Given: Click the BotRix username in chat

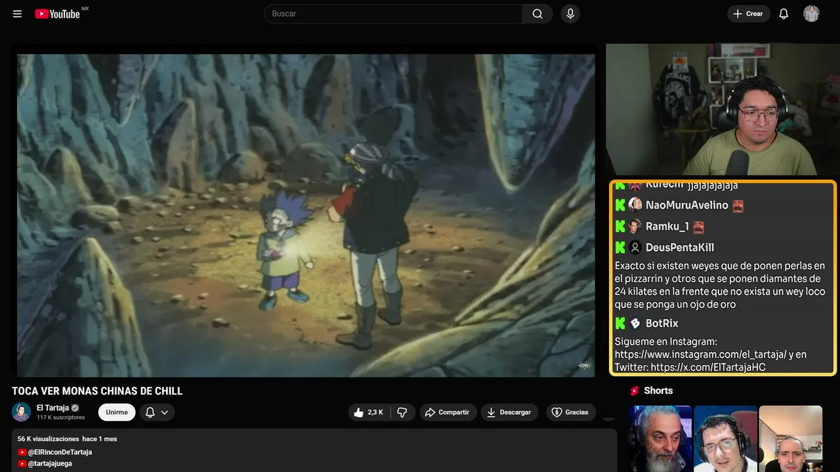Looking at the screenshot, I should tap(662, 323).
